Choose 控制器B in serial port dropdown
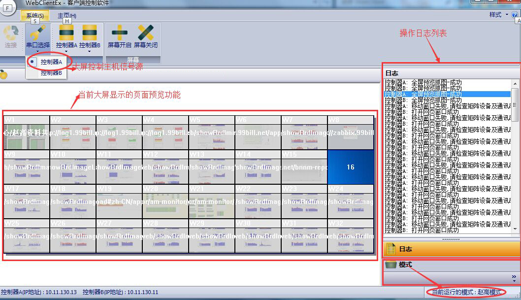 pos(47,73)
